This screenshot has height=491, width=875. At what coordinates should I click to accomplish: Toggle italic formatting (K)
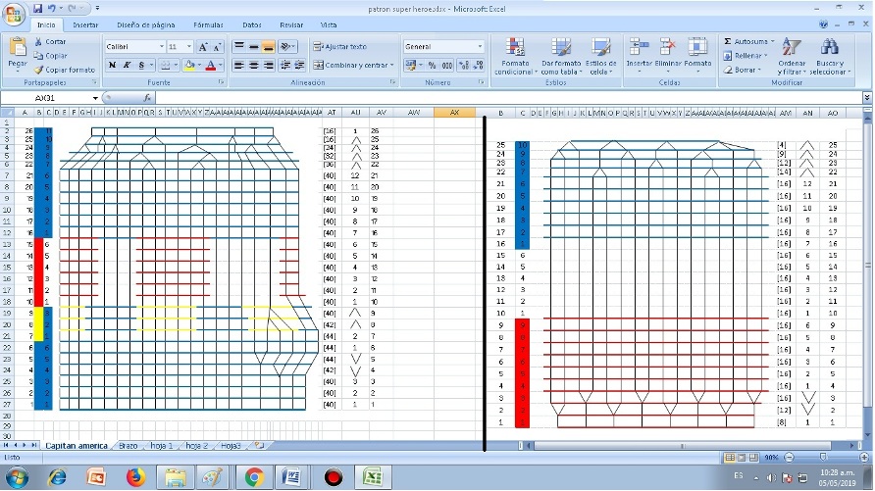pos(127,66)
